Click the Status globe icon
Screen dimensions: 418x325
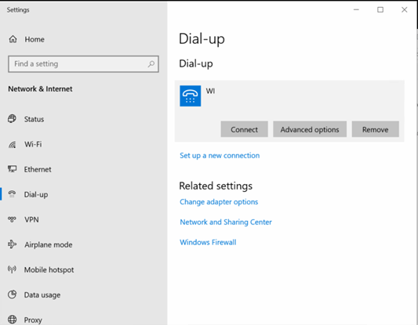point(12,119)
